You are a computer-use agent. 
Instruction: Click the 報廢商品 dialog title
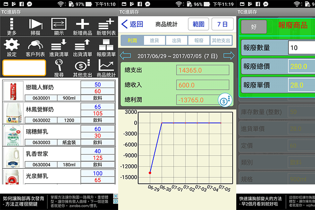pos(293,25)
